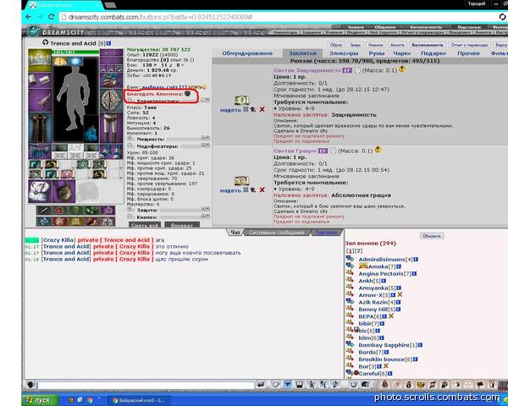Image resolution: width=508 pixels, height=406 pixels.
Task: Go back with the browser back arrow
Action: pos(29,17)
